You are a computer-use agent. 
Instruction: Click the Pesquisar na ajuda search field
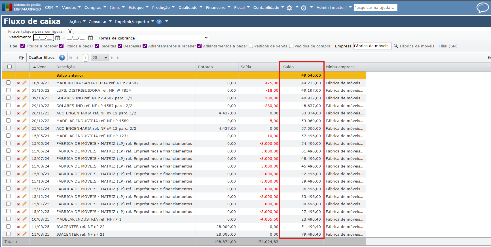pos(375,8)
